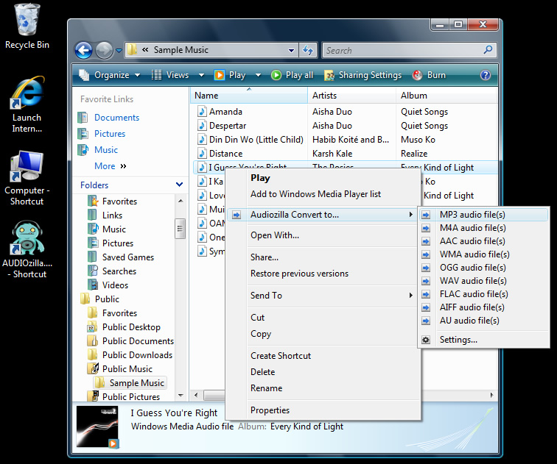
Task: Click the Settings gear icon in submenu
Action: (426, 340)
